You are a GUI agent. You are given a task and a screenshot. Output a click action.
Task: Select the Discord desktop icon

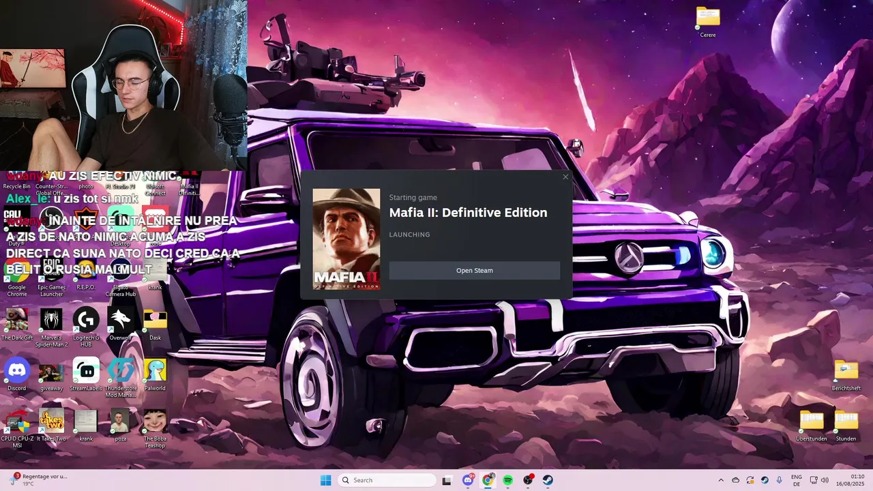(17, 374)
